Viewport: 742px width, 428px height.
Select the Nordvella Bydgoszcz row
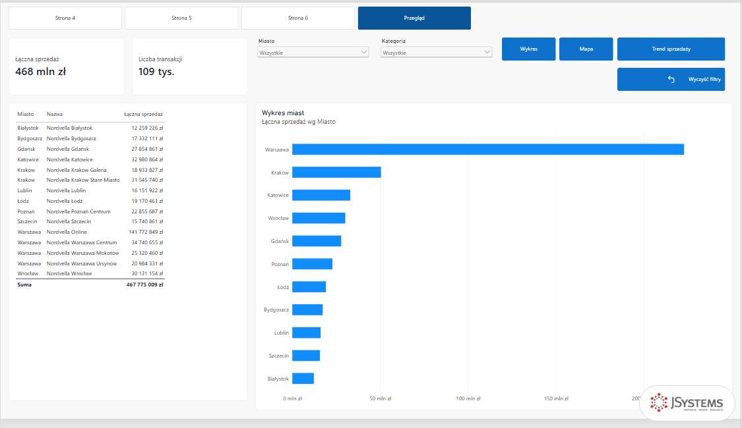coord(90,138)
